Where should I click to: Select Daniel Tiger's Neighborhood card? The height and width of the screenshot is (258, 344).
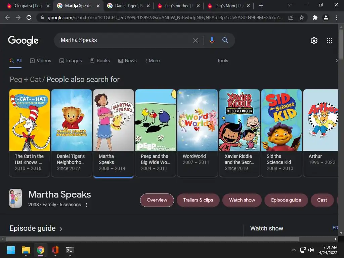pyautogui.click(x=72, y=133)
